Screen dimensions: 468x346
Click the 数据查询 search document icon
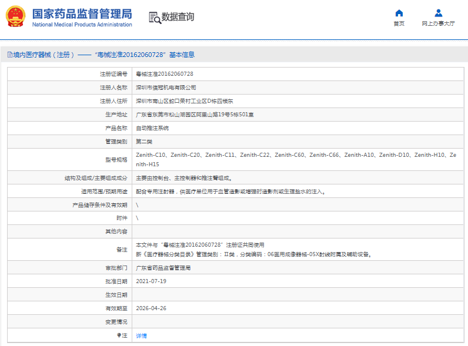coord(155,18)
